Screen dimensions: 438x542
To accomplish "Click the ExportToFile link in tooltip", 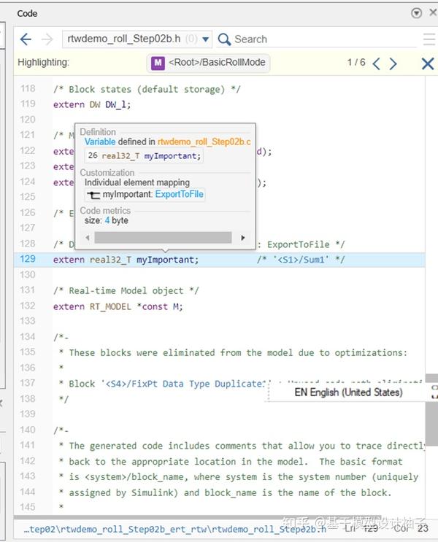I will coord(179,194).
